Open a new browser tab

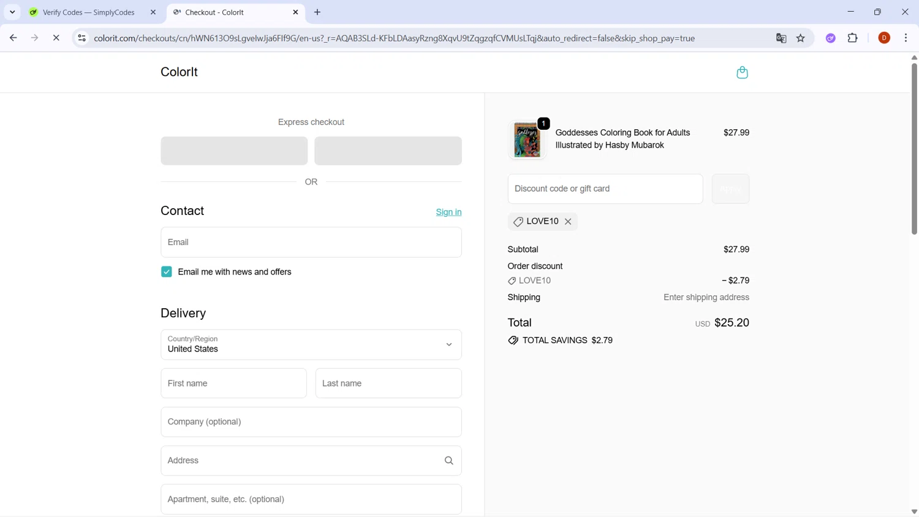click(x=317, y=12)
